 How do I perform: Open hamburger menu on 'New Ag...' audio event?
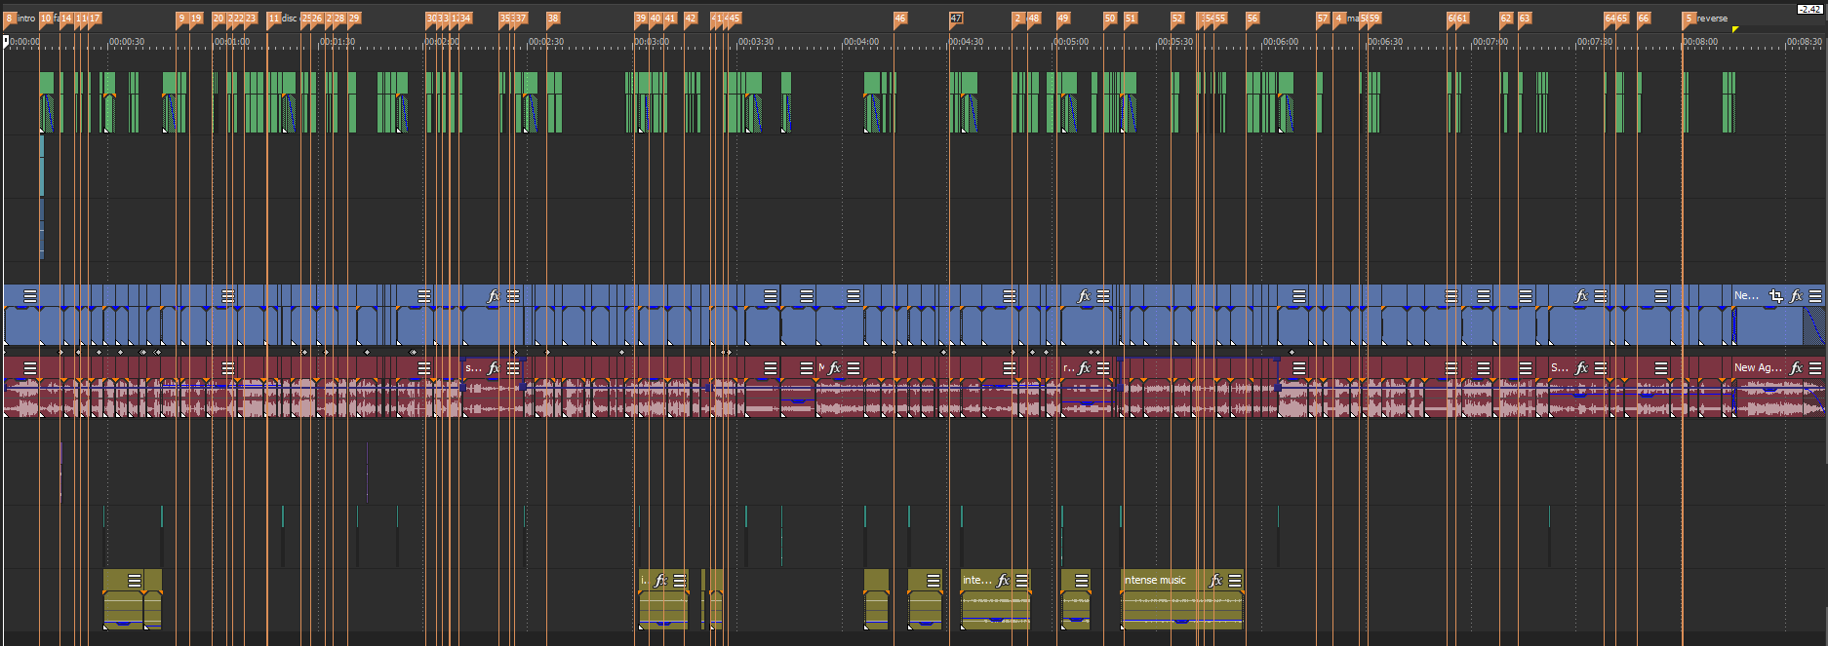1815,368
